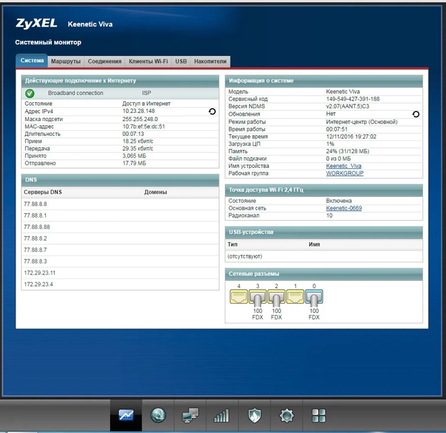Screen dimensions: 446x433
Task: Click the blue WAN port 0 icon
Action: 314,297
